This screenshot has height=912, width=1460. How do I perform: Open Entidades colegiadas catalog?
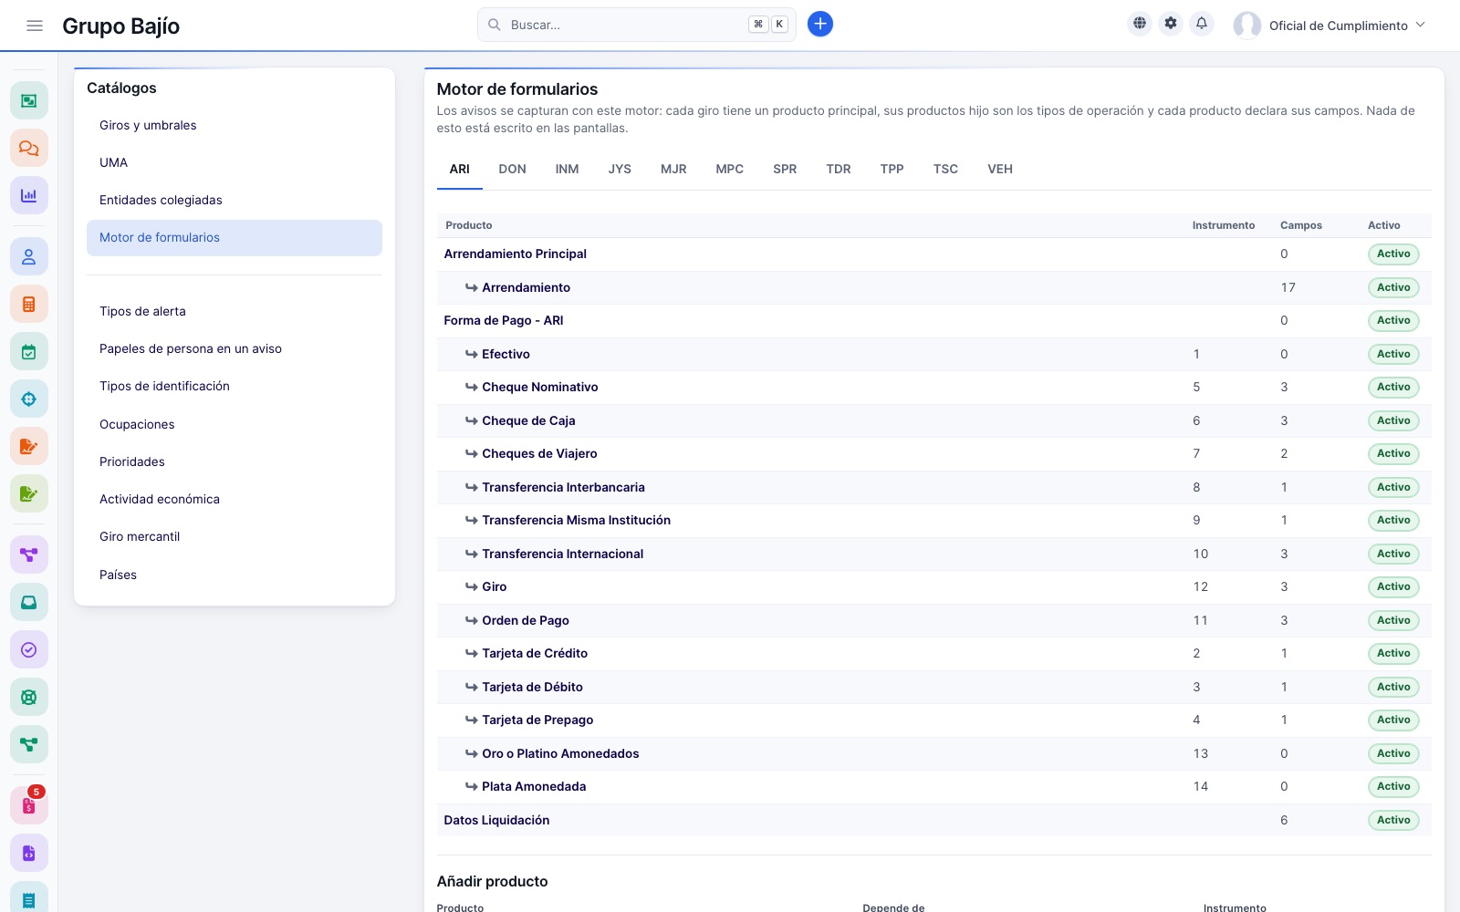click(x=235, y=200)
